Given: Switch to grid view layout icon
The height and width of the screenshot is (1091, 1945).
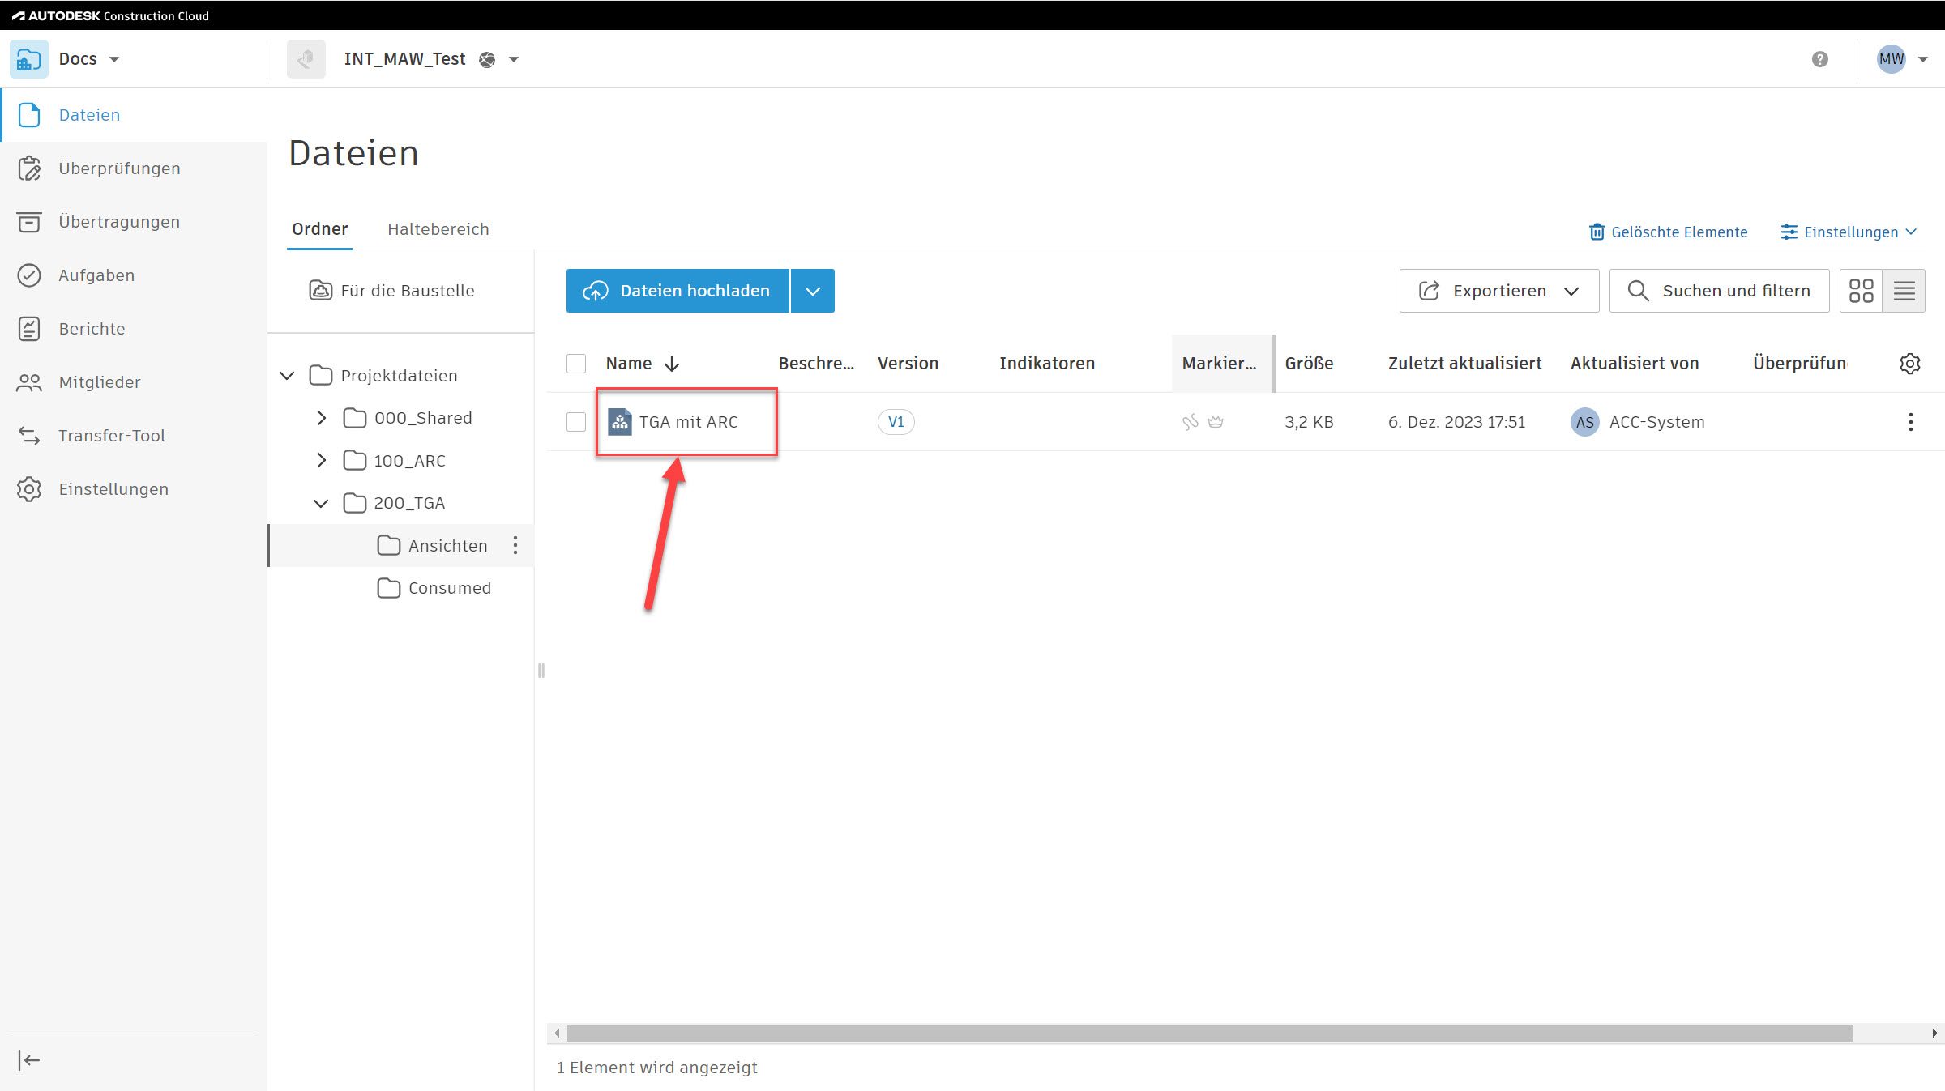Looking at the screenshot, I should coord(1861,291).
